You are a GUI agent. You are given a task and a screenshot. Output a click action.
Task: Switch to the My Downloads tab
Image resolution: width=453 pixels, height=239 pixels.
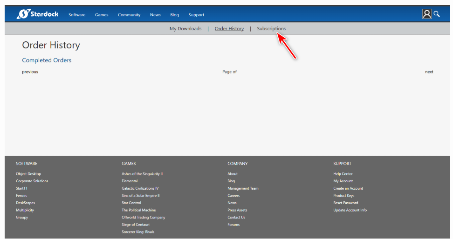click(x=185, y=29)
